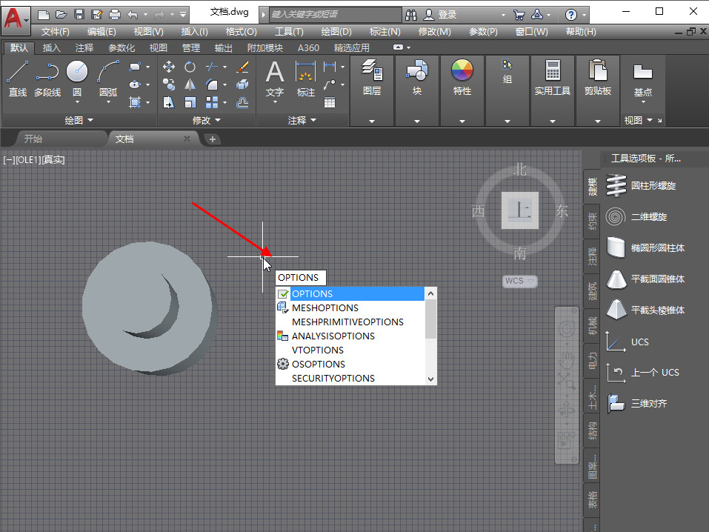Screen dimensions: 709x532
Task: Switch to the 参数化 ribbon tab
Action: [x=122, y=47]
